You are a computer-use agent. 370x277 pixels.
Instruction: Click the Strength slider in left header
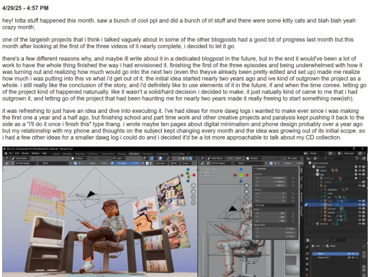(x=128, y=163)
